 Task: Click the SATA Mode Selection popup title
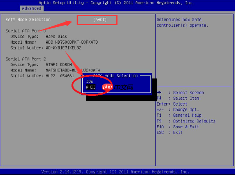(x=116, y=76)
